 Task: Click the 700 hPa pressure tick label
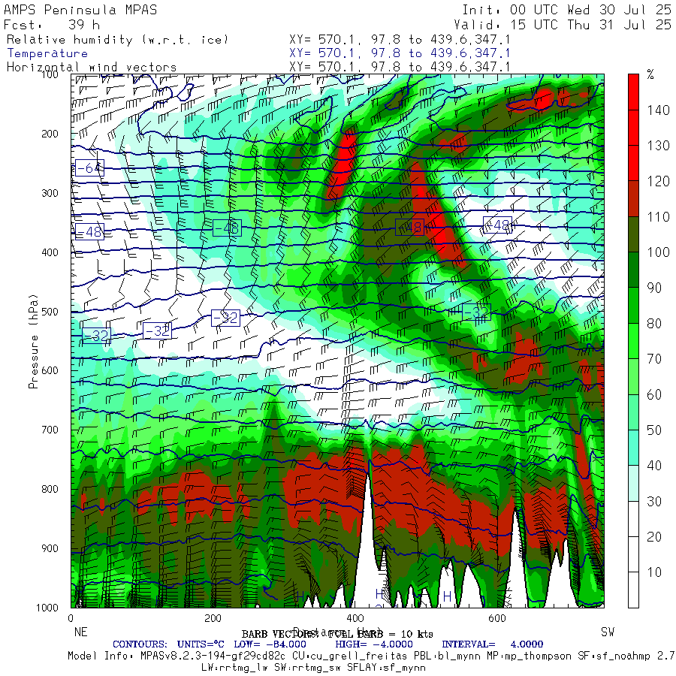(50, 430)
